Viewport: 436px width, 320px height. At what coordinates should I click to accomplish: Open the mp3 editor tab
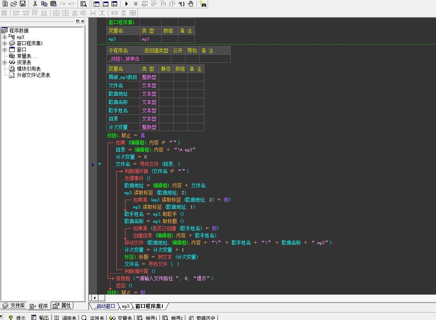(x=126, y=306)
